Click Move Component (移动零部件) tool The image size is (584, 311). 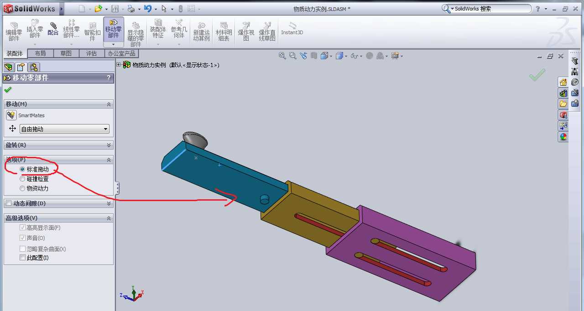(x=114, y=29)
